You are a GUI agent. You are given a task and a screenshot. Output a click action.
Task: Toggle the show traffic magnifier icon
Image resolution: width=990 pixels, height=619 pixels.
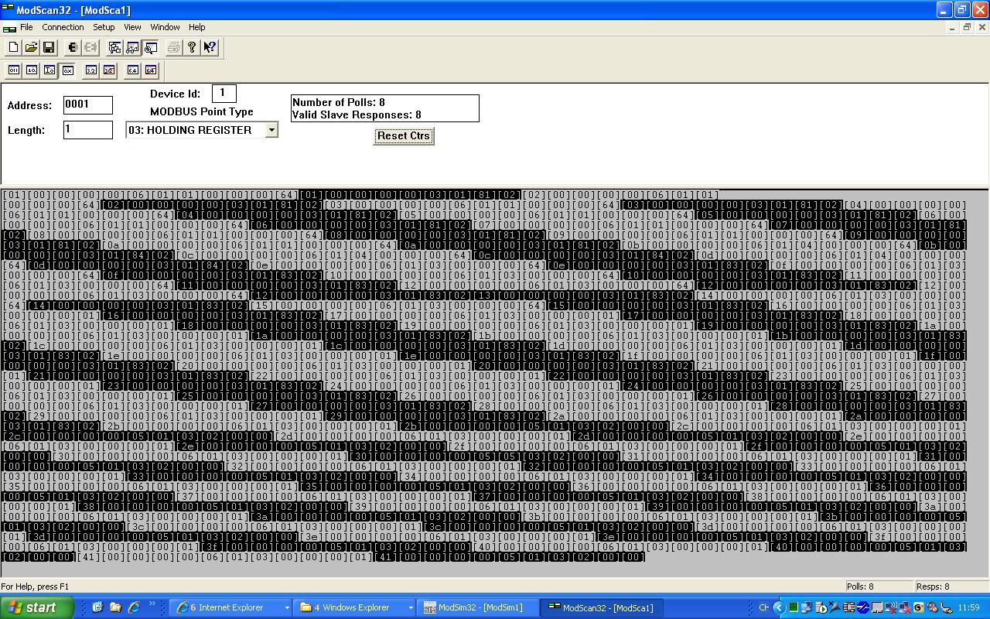[x=150, y=47]
